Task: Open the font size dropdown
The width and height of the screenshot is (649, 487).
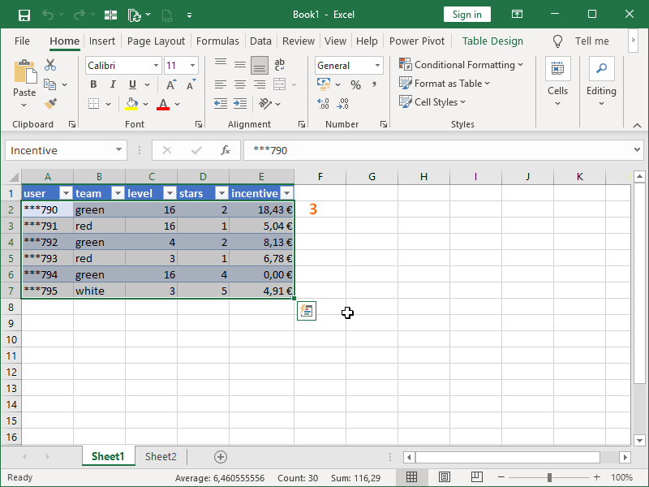Action: (191, 65)
